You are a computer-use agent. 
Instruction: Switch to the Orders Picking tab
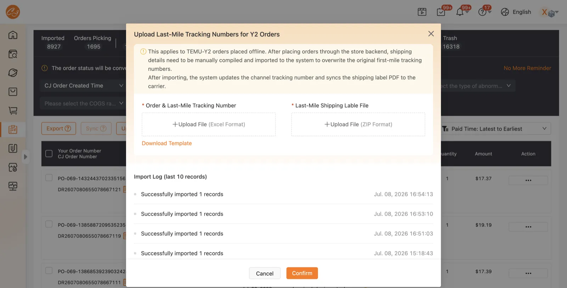pyautogui.click(x=92, y=42)
